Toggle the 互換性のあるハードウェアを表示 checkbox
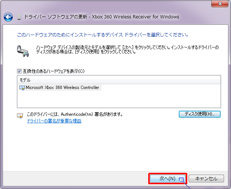This screenshot has height=189, width=231. tap(19, 71)
